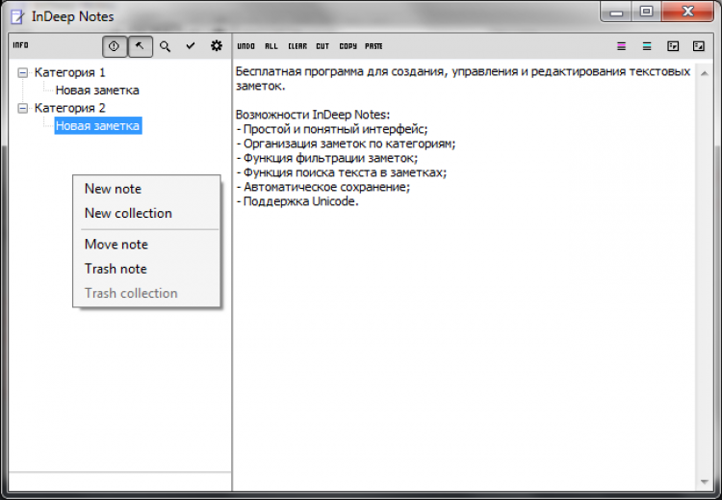722x500 pixels.
Task: Click greyed Trash collection menu entry
Action: coord(146,293)
